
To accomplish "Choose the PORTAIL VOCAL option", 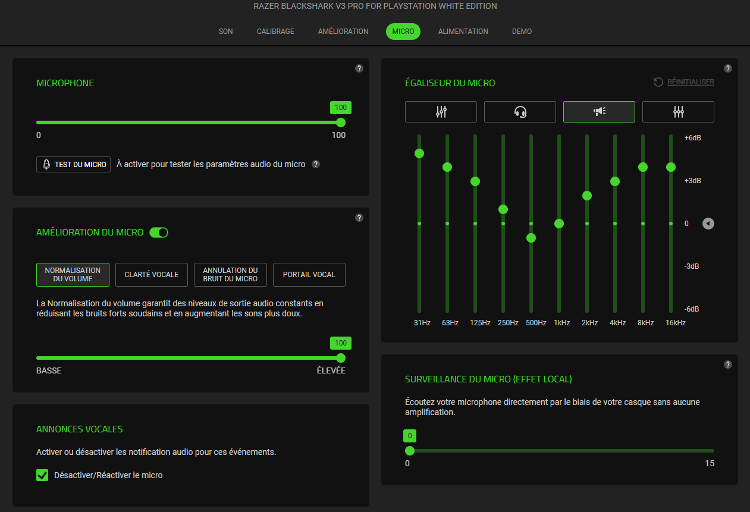I will [x=309, y=275].
